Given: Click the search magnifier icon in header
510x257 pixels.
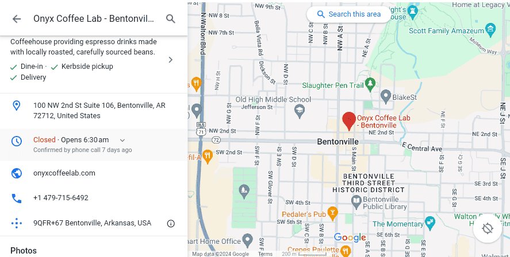Looking at the screenshot, I should pos(171,19).
